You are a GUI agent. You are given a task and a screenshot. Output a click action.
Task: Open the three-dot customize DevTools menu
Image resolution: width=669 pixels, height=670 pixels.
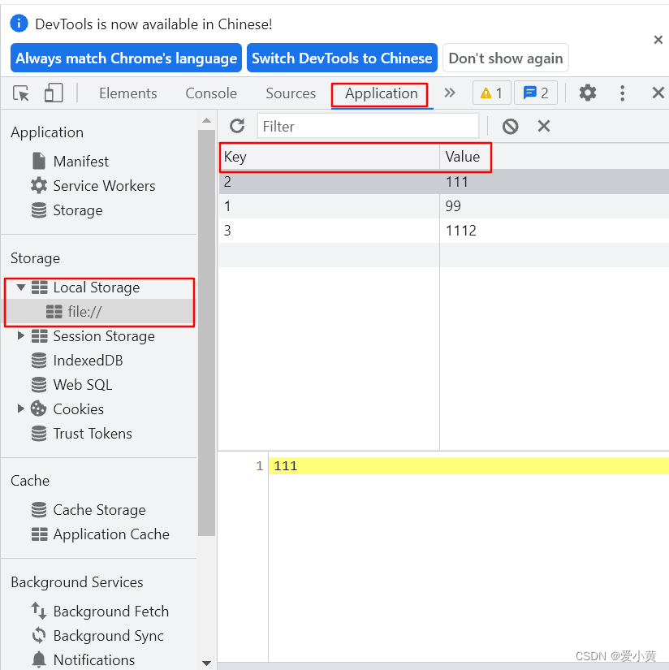[622, 93]
